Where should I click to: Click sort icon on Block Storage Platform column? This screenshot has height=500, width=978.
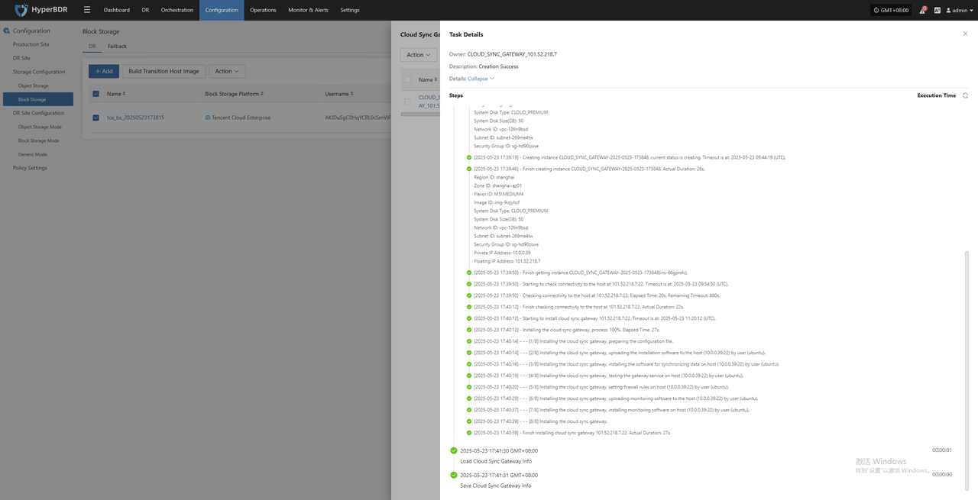262,94
